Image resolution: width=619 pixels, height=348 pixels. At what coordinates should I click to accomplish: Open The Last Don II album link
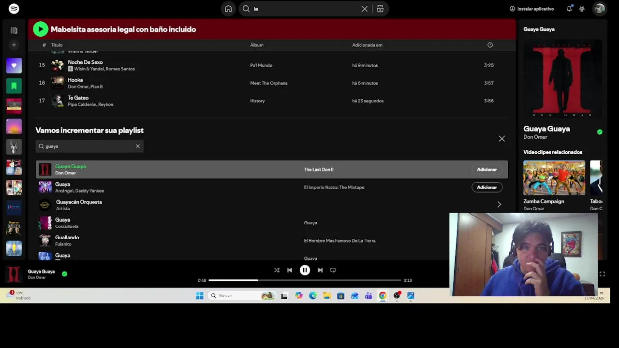tap(318, 170)
